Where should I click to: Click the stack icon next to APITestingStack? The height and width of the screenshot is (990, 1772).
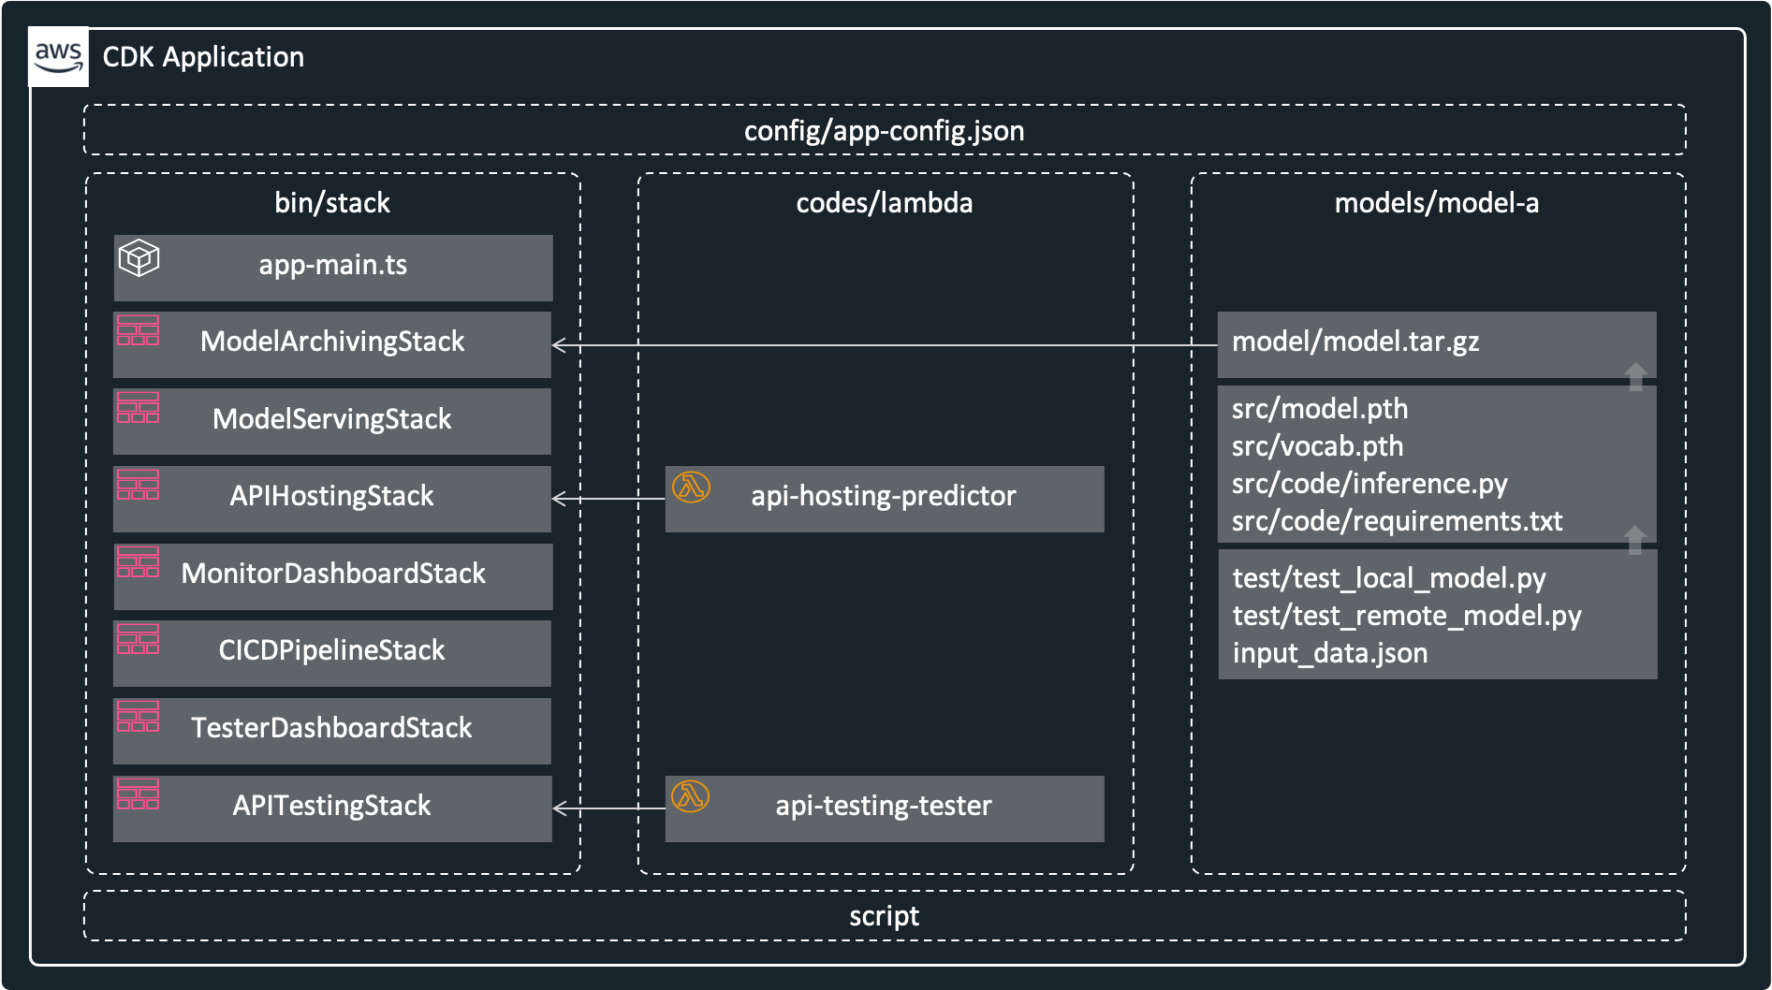138,794
